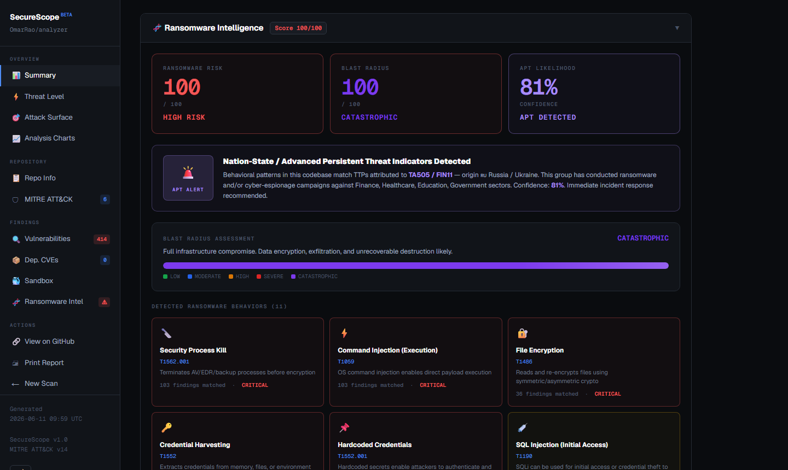Click the Hardcoded Credentials pushpin icon
Viewport: 788px width, 470px height.
(x=344, y=428)
